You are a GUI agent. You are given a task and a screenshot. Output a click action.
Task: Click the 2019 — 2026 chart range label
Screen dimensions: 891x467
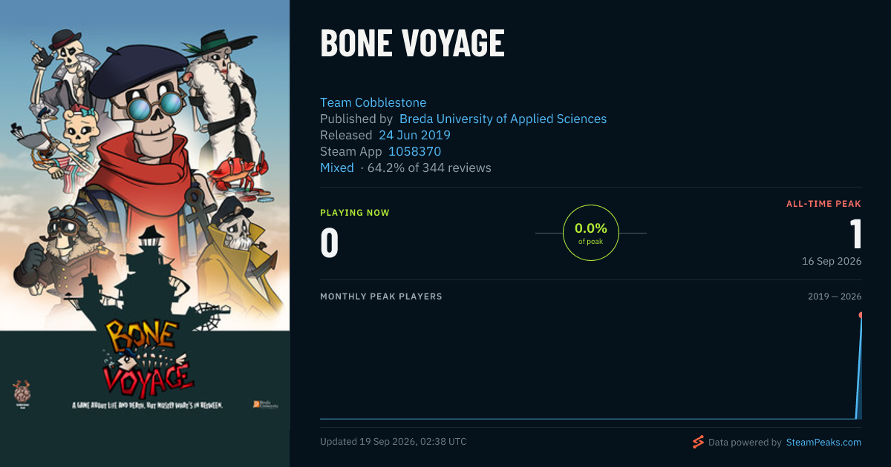pos(835,297)
